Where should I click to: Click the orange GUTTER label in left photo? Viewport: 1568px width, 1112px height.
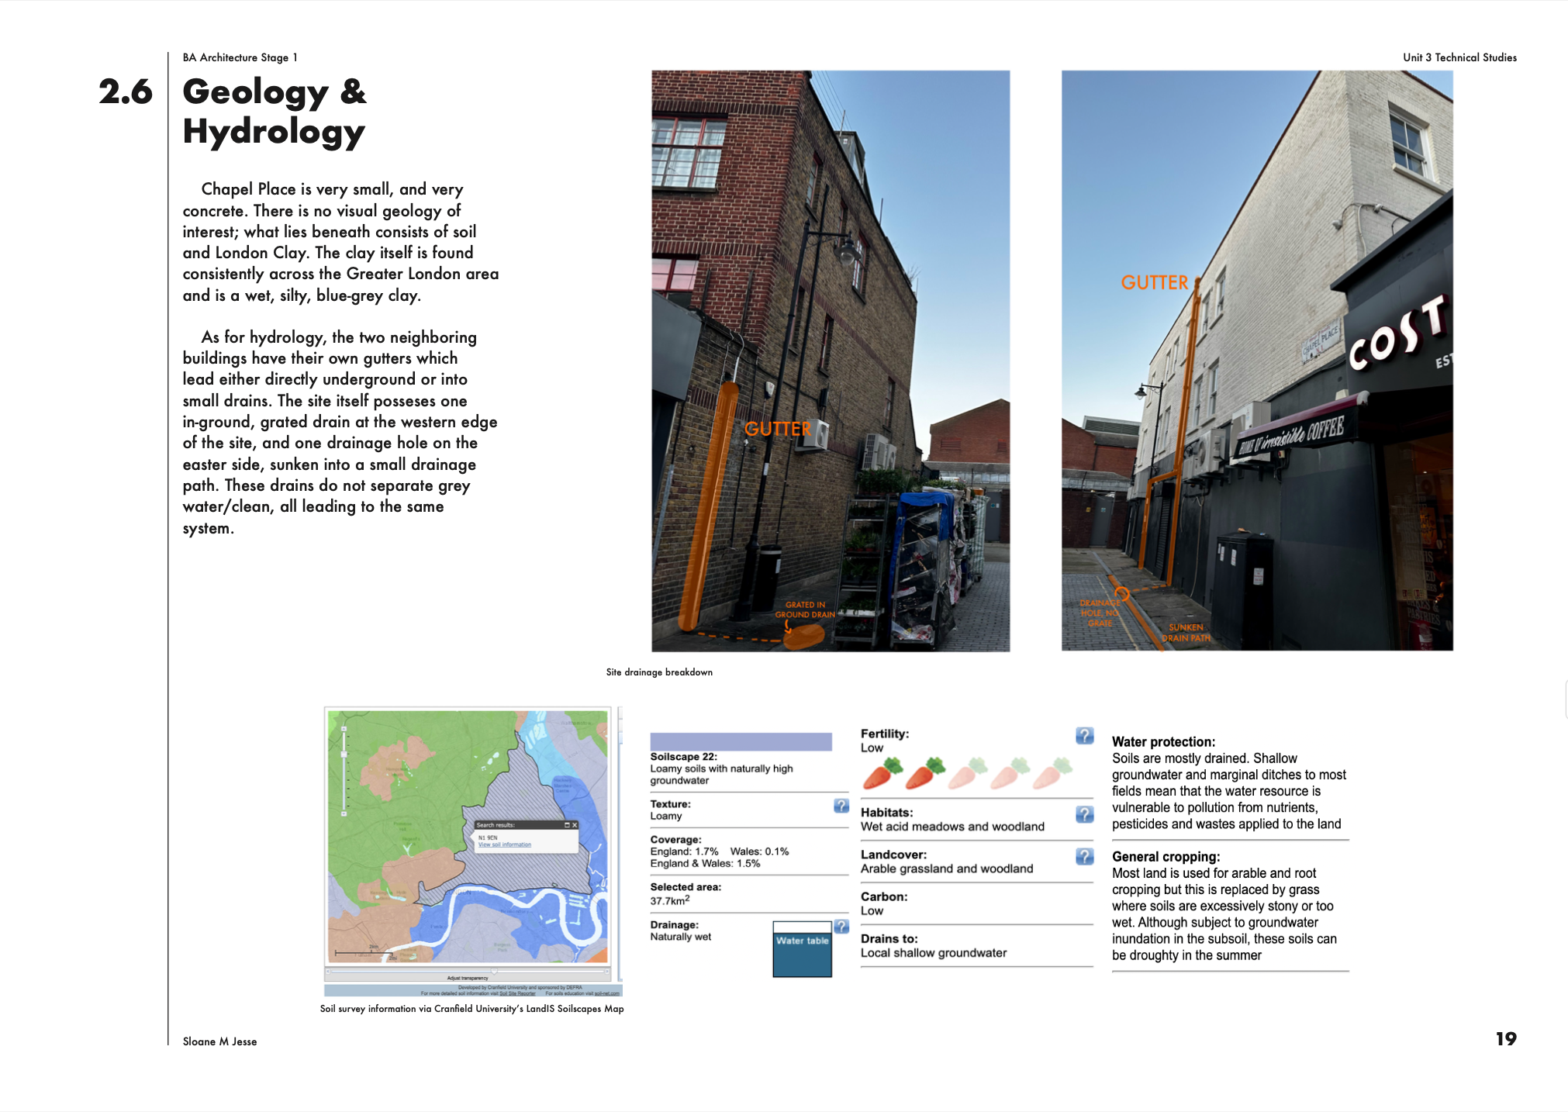tap(778, 429)
